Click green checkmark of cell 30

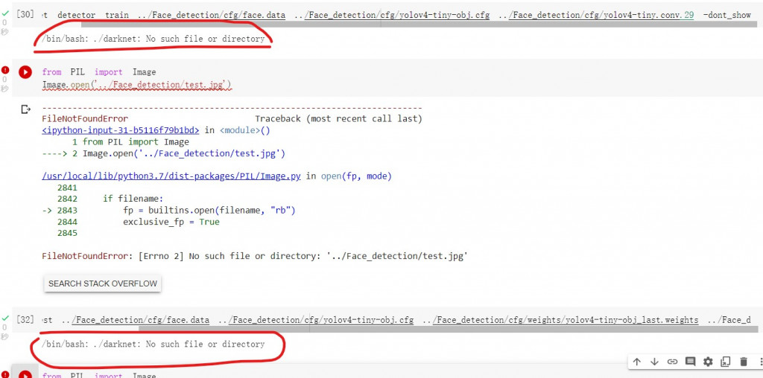coord(5,13)
